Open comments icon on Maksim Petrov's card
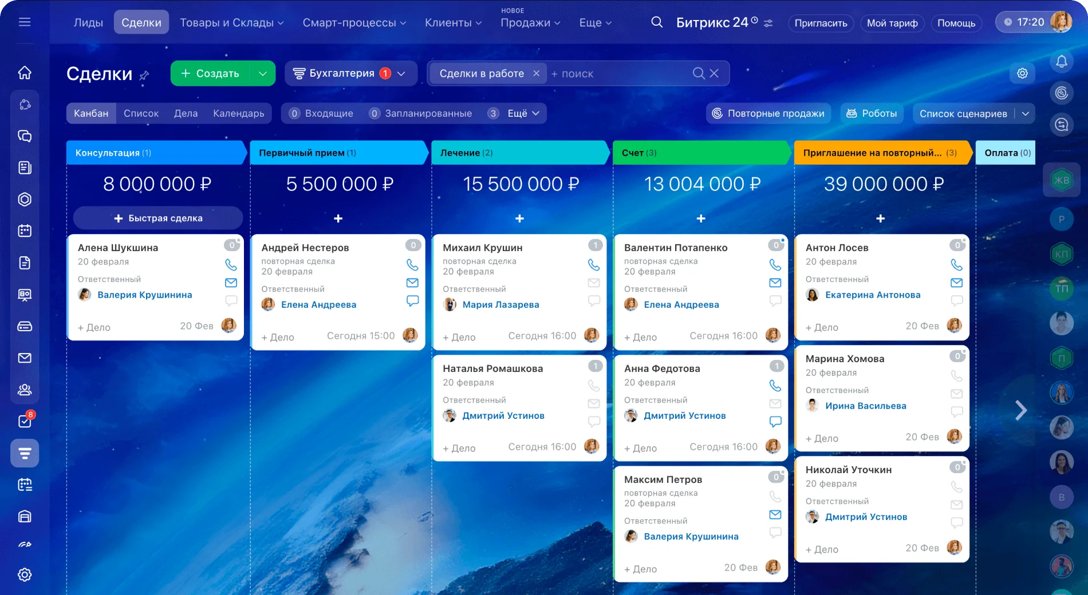The image size is (1088, 595). 775,533
